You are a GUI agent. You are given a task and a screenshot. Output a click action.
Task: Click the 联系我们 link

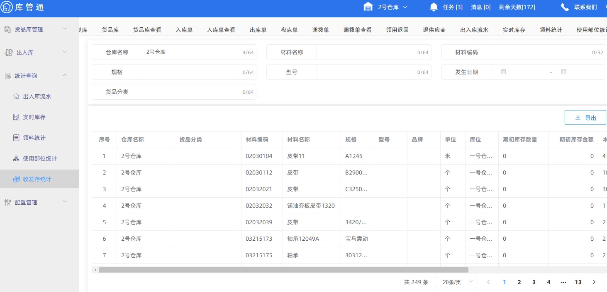(585, 7)
